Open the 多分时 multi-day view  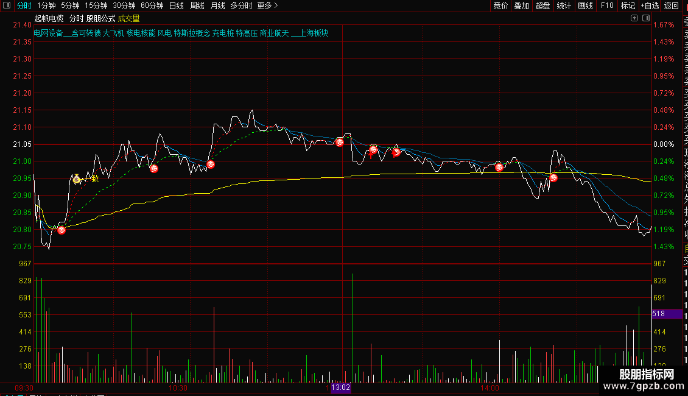[241, 5]
